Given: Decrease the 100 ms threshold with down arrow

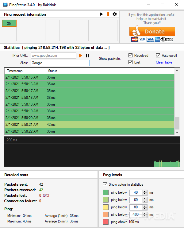Looking at the screenshot, I should pyautogui.click(x=145, y=216).
